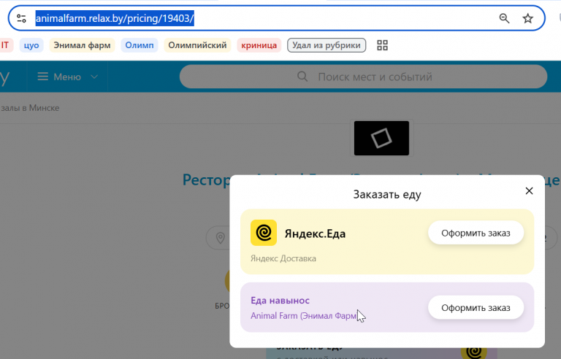This screenshot has height=359, width=561.
Task: Open the Удал из рубрики bookmark group
Action: [x=327, y=45]
